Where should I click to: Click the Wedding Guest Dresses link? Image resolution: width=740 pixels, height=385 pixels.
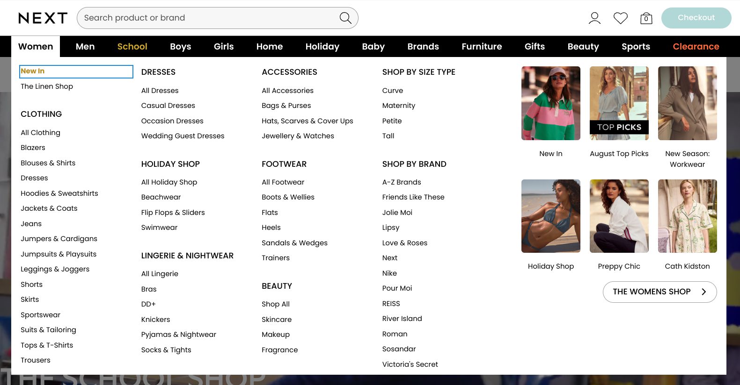pos(183,136)
